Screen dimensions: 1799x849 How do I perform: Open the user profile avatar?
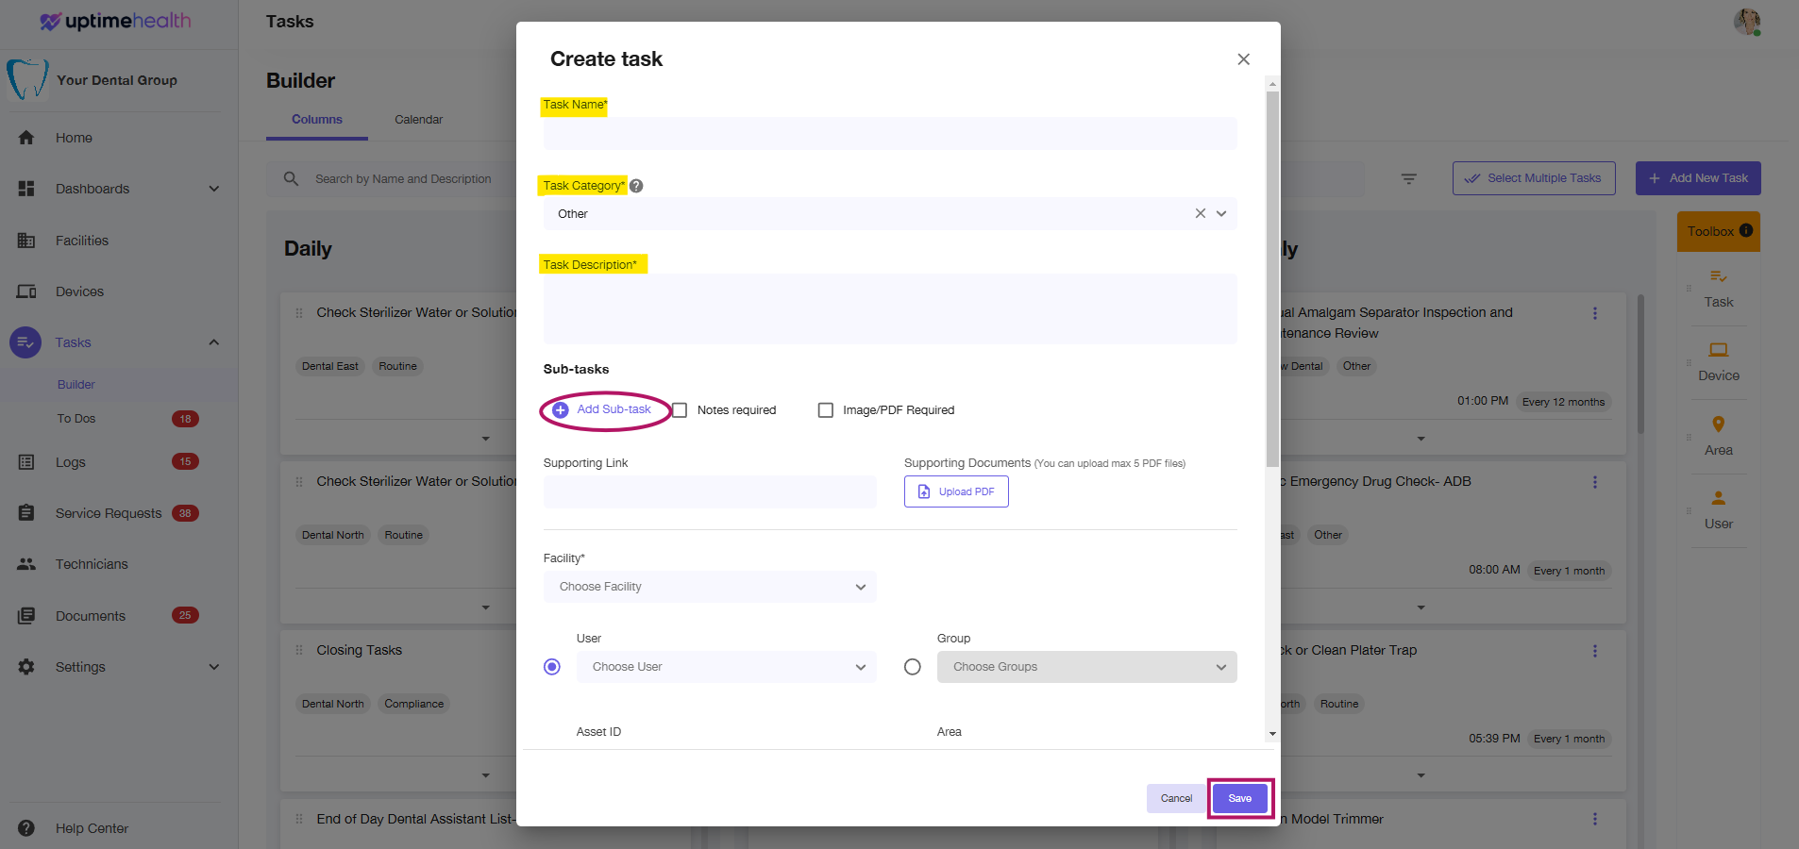point(1747,21)
